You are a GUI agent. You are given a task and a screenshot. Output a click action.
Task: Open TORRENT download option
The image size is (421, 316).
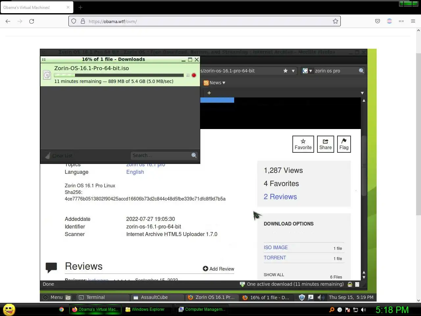275,258
